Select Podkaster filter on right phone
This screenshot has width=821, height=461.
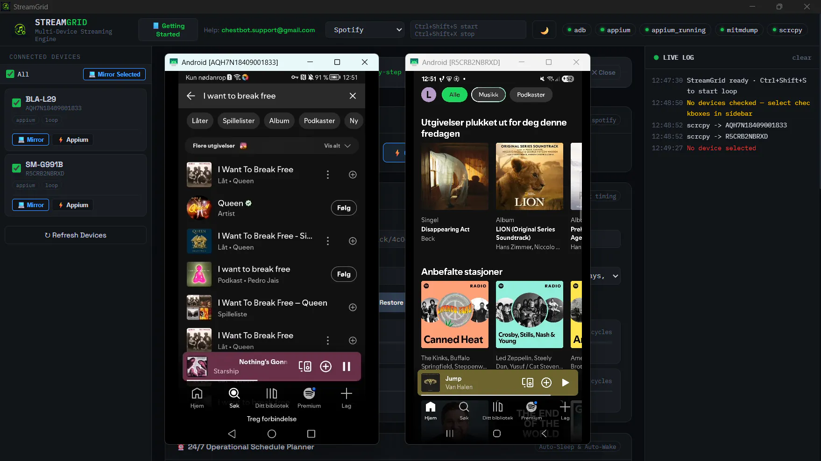point(531,95)
